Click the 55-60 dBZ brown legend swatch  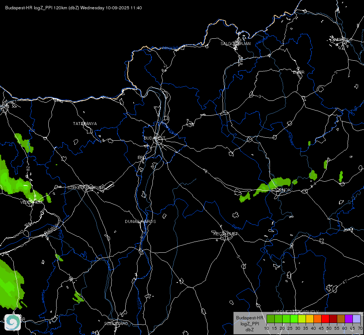[341, 319]
